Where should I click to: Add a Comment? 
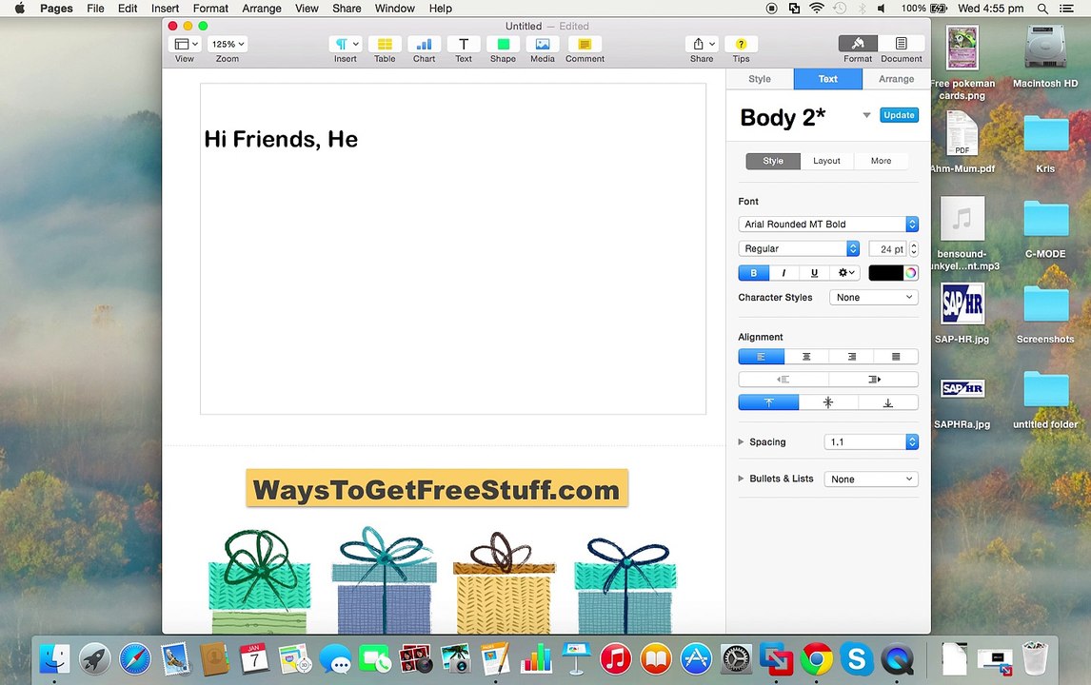pyautogui.click(x=585, y=44)
